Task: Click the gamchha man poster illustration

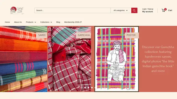Action: point(117,59)
